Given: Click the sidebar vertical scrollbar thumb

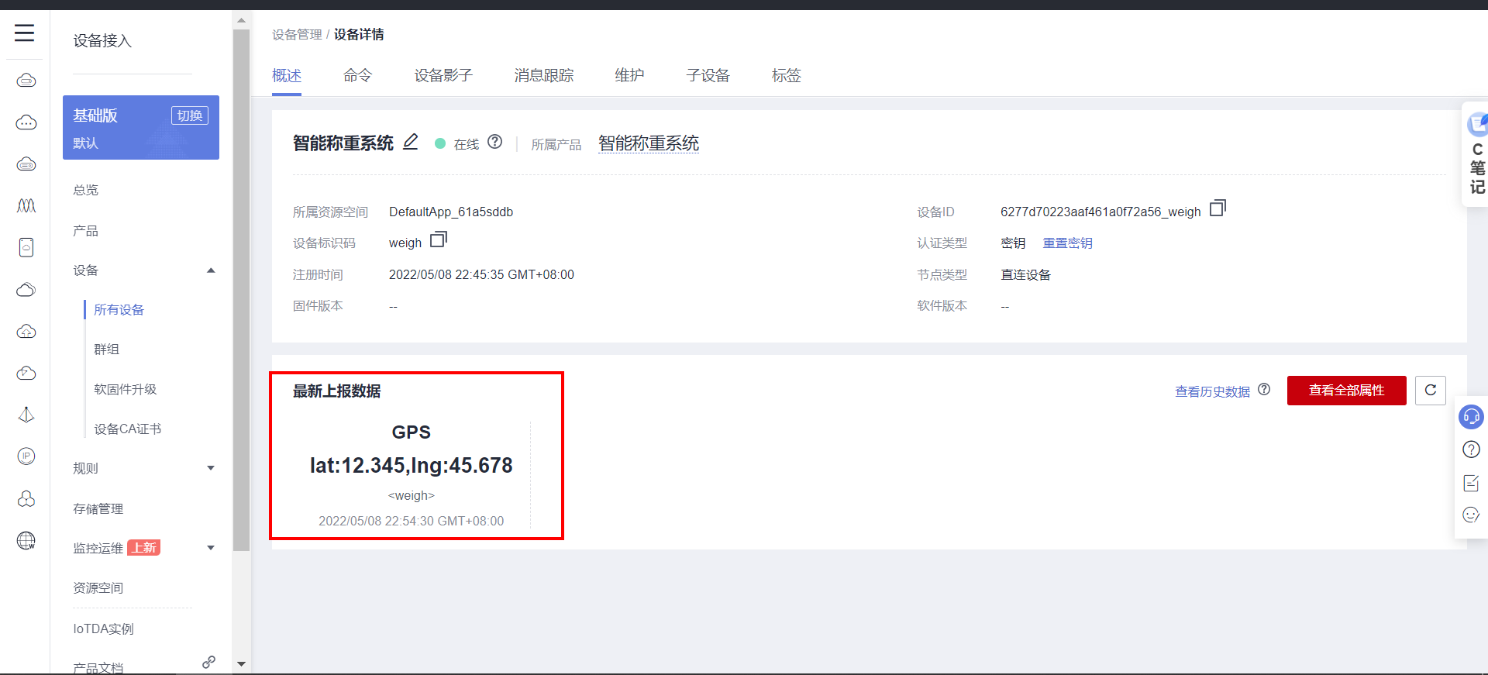Looking at the screenshot, I should tap(241, 291).
